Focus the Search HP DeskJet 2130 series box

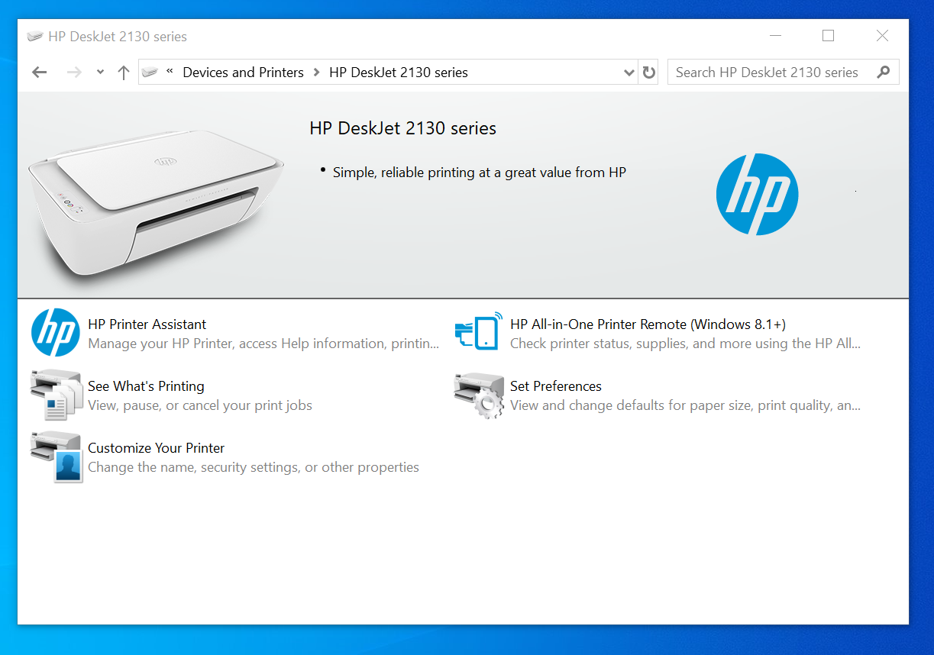click(783, 73)
